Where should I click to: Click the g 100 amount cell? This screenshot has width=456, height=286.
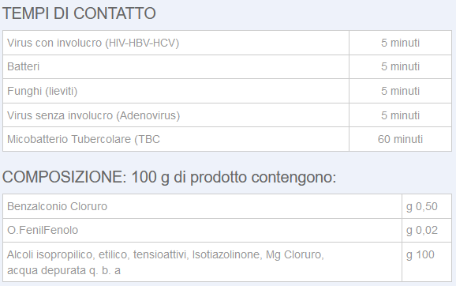(427, 262)
